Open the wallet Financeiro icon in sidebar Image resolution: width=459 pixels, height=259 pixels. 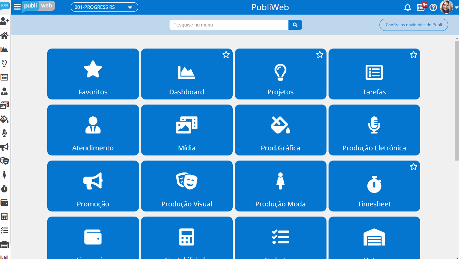point(4,203)
